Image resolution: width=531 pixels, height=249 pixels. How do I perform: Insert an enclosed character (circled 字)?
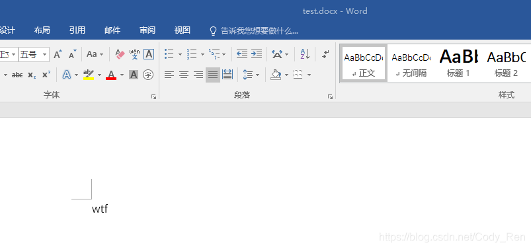tap(148, 75)
